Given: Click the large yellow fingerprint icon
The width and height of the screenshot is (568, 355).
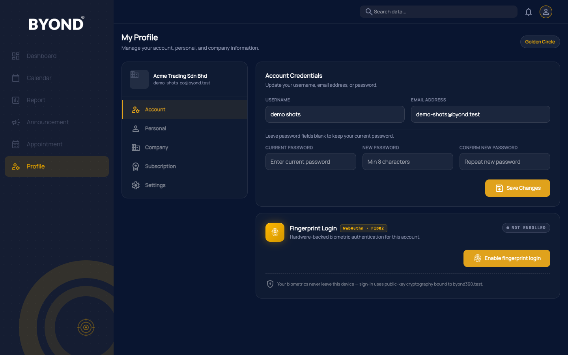Looking at the screenshot, I should (275, 232).
